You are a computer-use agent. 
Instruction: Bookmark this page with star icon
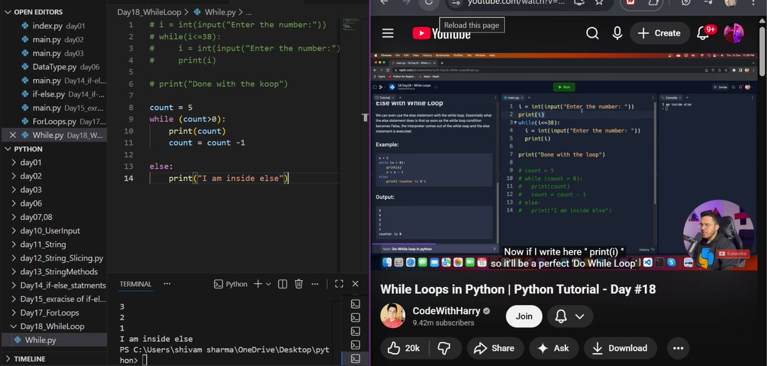point(599,3)
